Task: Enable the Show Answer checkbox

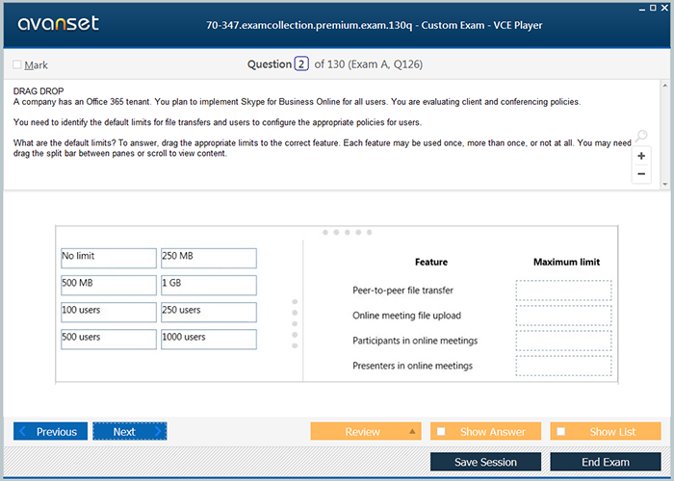Action: tap(441, 432)
